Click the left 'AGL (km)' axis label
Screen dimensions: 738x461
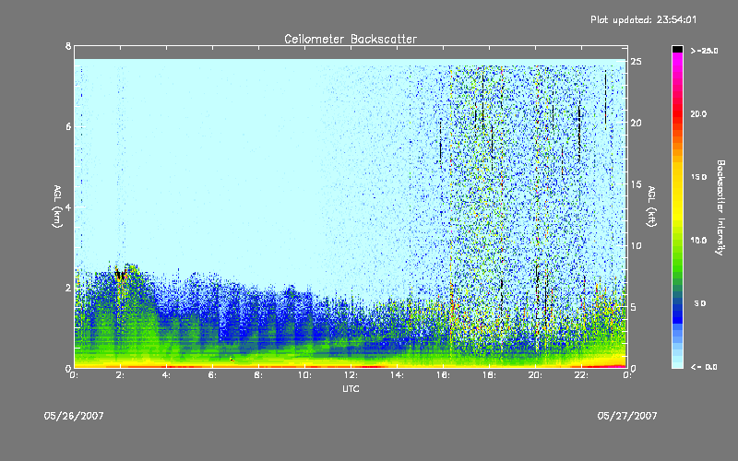[57, 207]
